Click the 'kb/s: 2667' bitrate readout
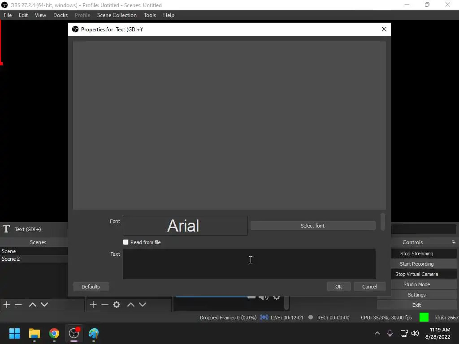This screenshot has width=459, height=344. (x=447, y=318)
